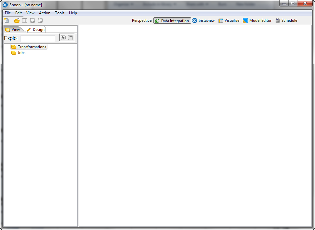Click the Explore Repository toolbar icon
Screen dimensions: 315x230
pyautogui.click(x=25, y=20)
